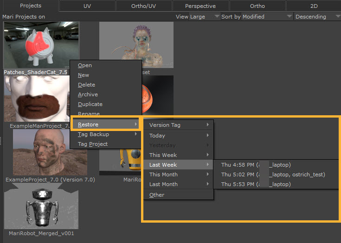Switch to the UV tab
The image size is (341, 243).
87,6
